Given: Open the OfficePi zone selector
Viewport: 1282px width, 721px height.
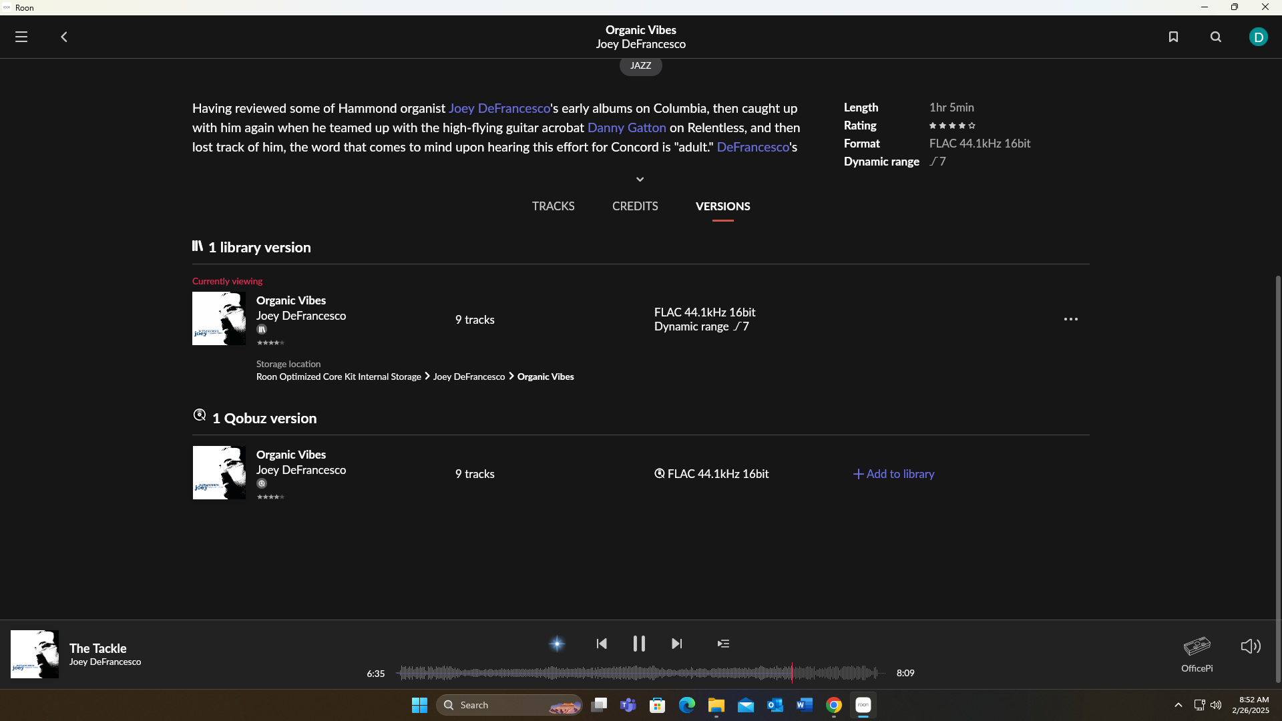Looking at the screenshot, I should [x=1197, y=654].
